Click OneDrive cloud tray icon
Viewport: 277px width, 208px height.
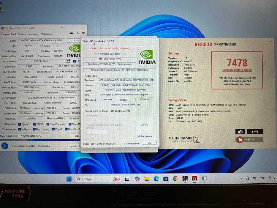point(254,178)
